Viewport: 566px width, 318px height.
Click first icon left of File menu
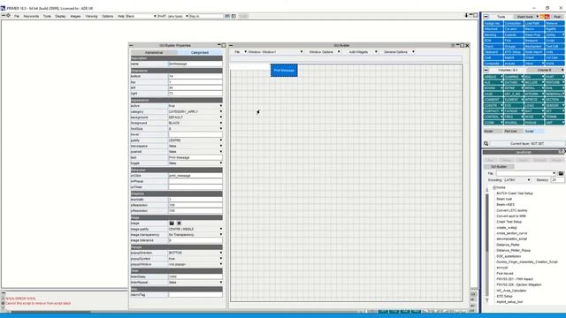pos(4,16)
